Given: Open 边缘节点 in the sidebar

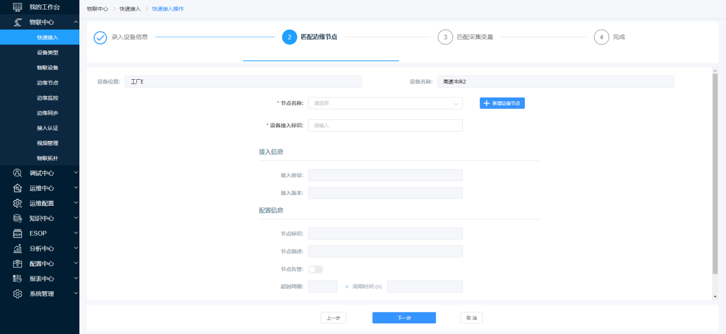Looking at the screenshot, I should [48, 83].
